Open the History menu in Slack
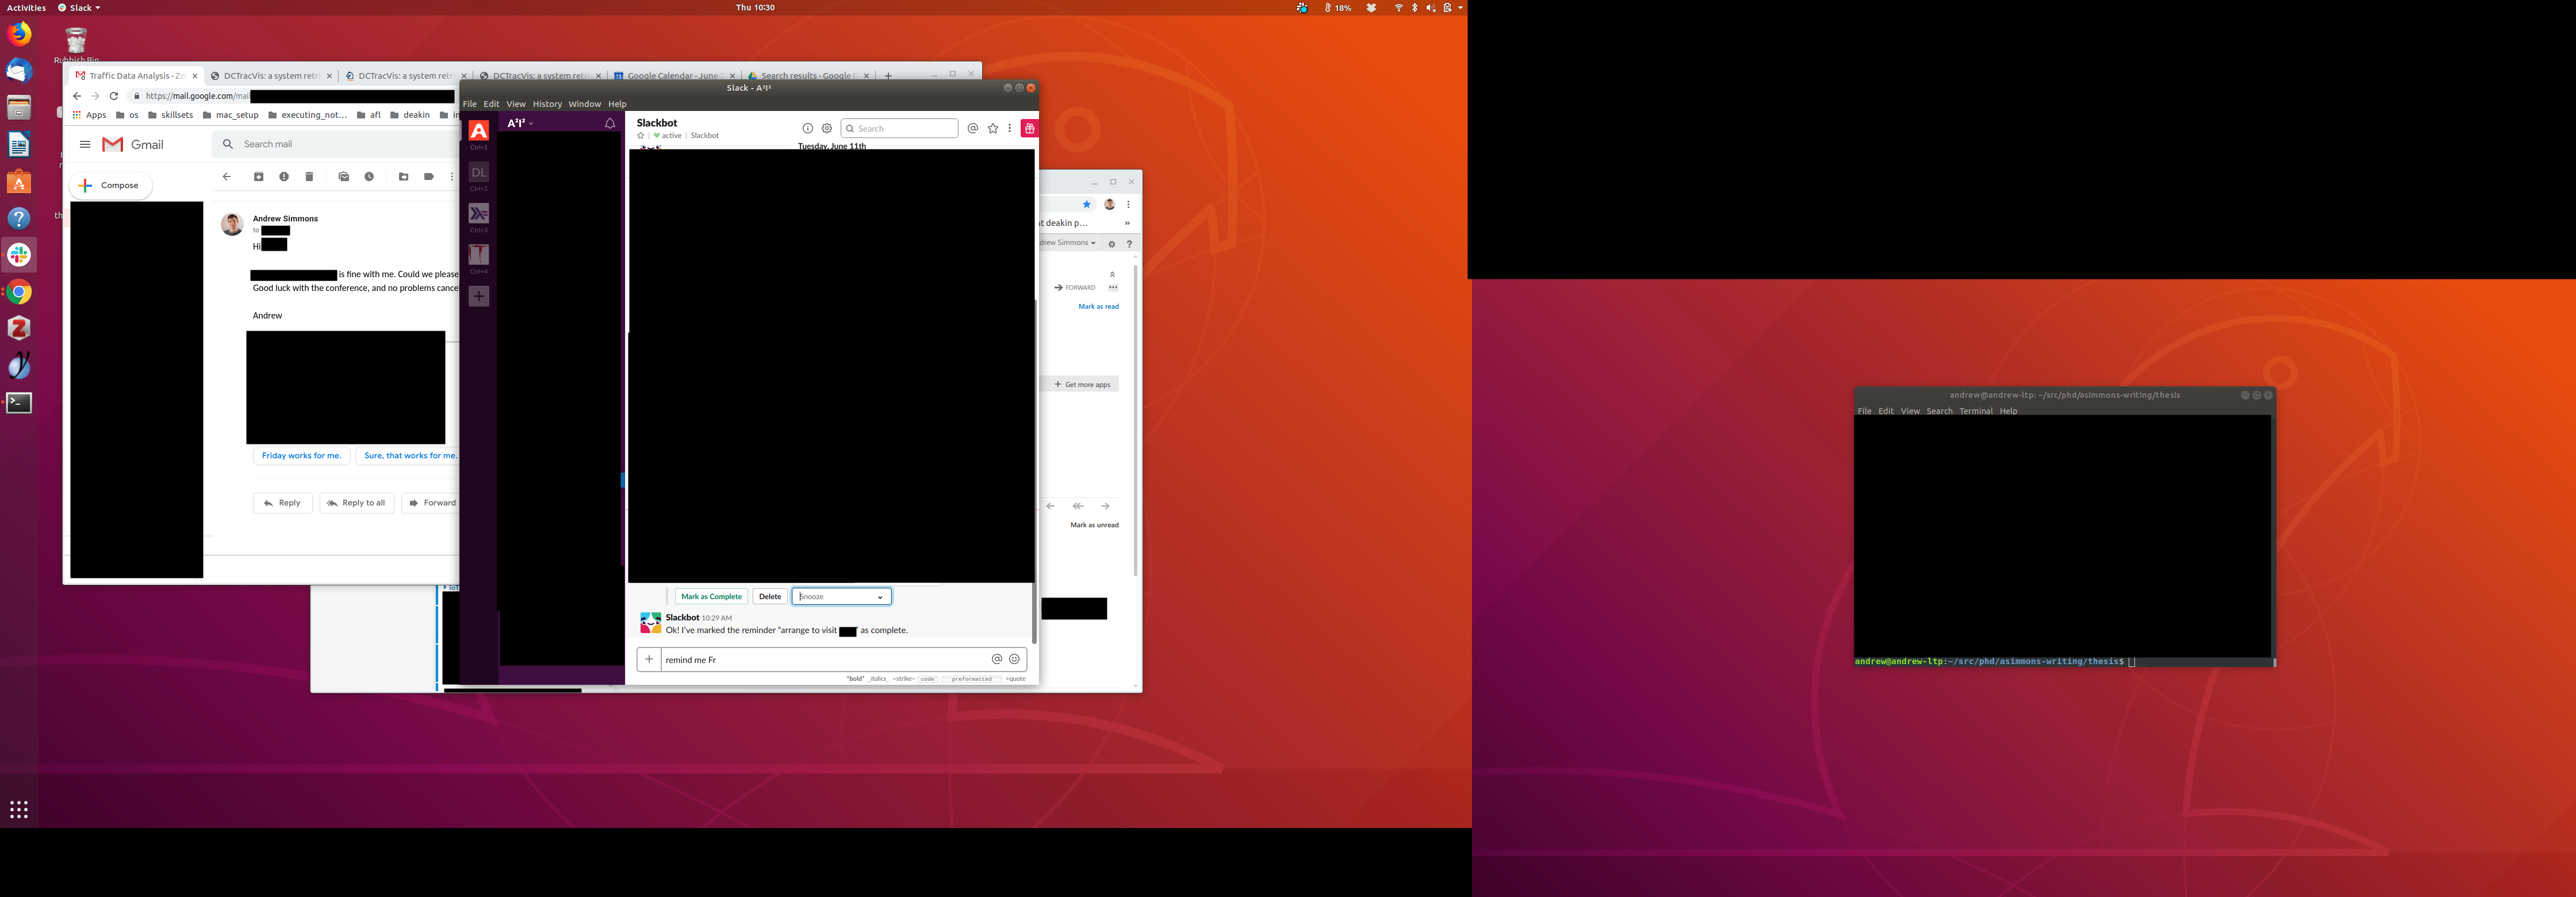The height and width of the screenshot is (897, 2576). (547, 104)
